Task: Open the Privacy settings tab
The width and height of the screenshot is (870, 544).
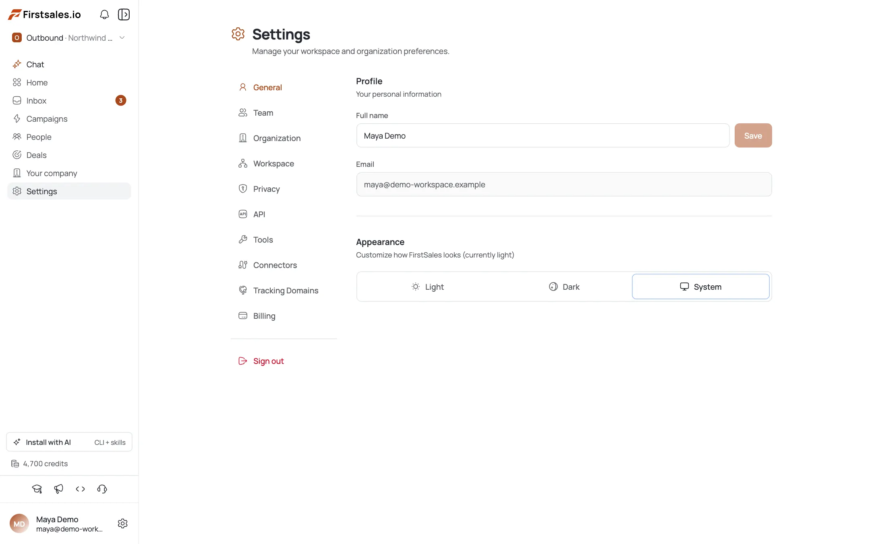Action: [284, 189]
